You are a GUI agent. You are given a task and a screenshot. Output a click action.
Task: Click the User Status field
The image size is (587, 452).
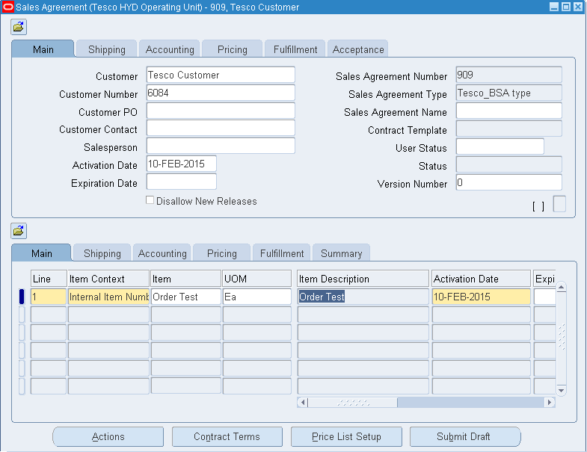(500, 146)
